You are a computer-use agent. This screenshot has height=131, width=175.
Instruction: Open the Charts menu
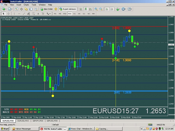[26, 5]
